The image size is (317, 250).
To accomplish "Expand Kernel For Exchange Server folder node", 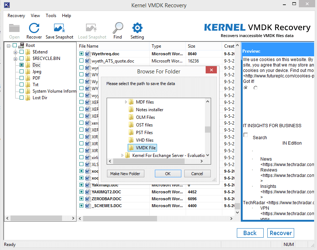I will (x=122, y=156).
